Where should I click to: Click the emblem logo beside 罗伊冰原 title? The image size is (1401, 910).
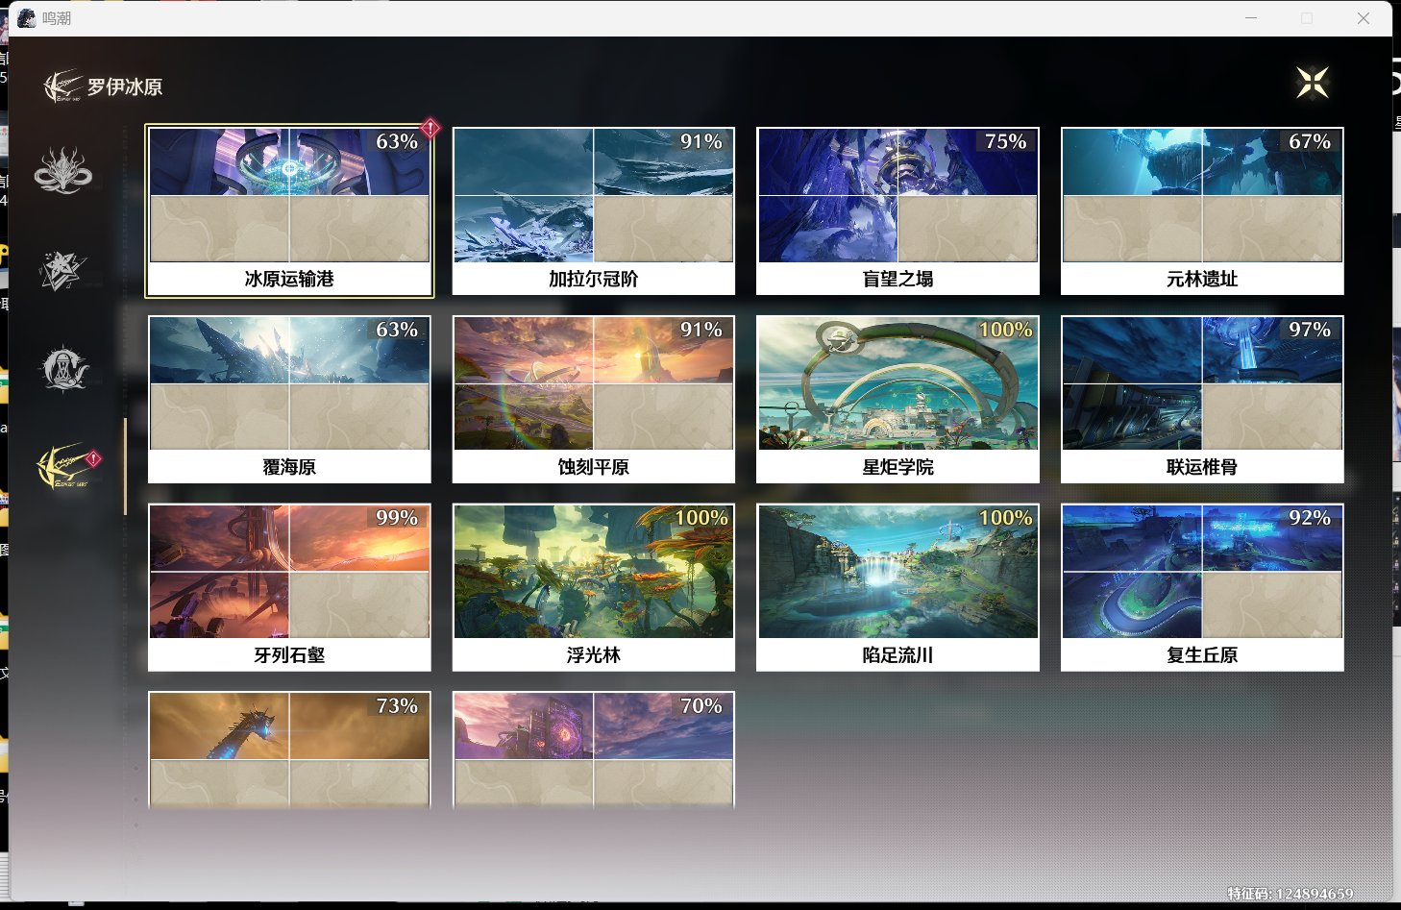[63, 86]
